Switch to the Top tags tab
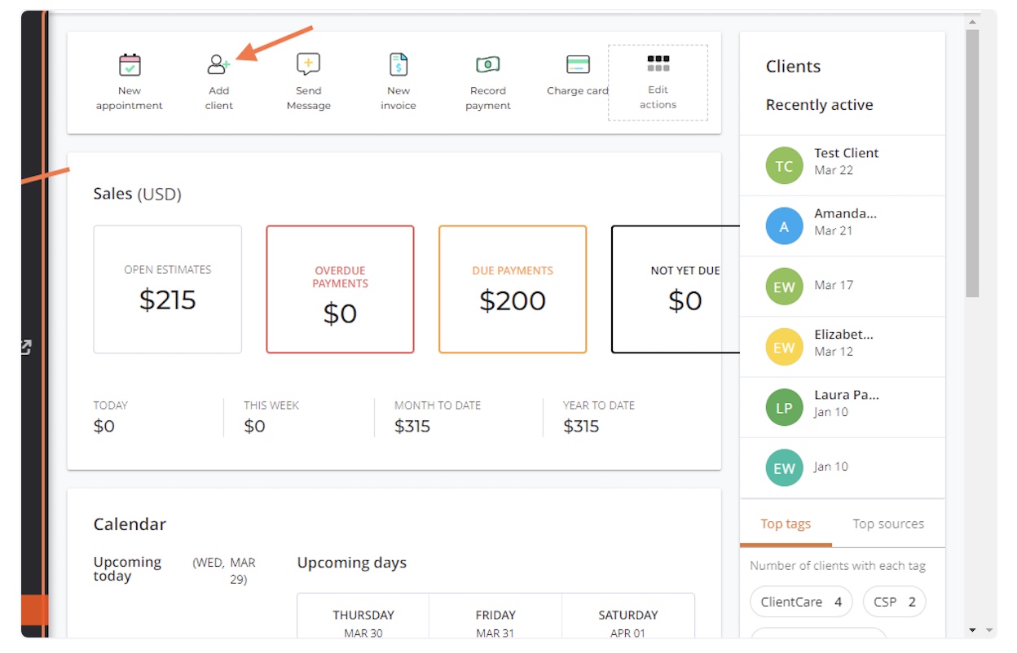The image size is (1017, 653). coord(786,524)
